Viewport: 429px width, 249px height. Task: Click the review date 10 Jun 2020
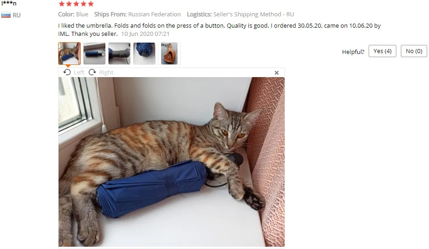(x=145, y=34)
